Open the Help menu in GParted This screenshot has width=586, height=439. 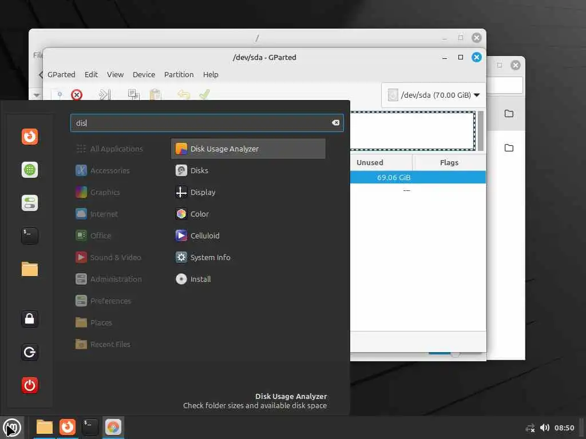point(211,75)
